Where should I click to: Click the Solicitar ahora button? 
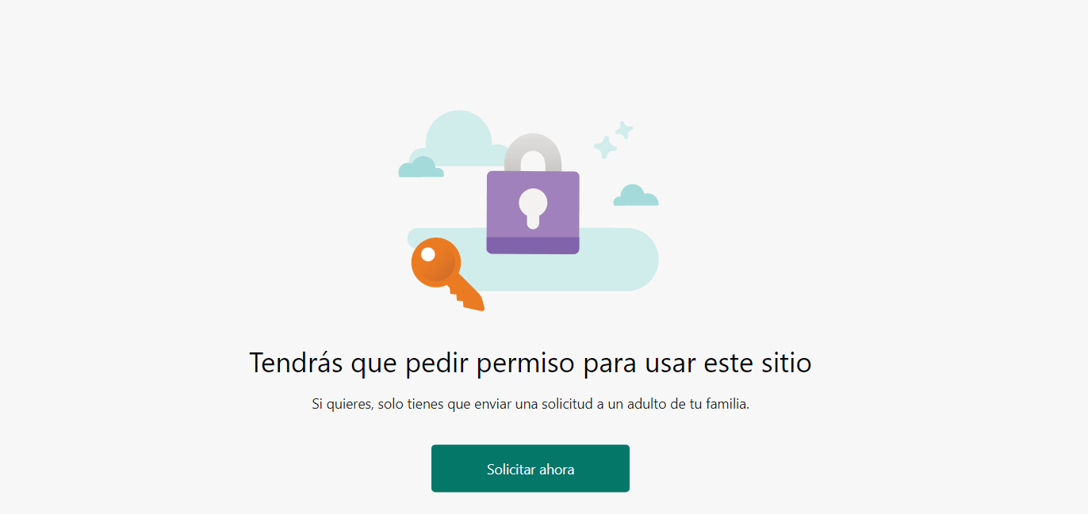point(531,468)
